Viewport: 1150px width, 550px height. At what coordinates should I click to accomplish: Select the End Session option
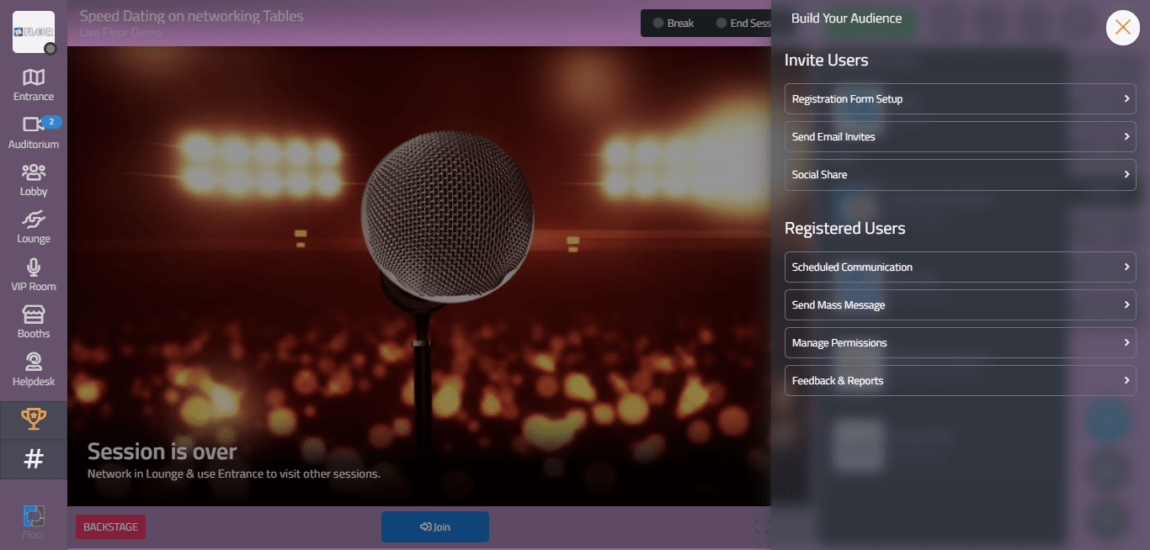(744, 23)
